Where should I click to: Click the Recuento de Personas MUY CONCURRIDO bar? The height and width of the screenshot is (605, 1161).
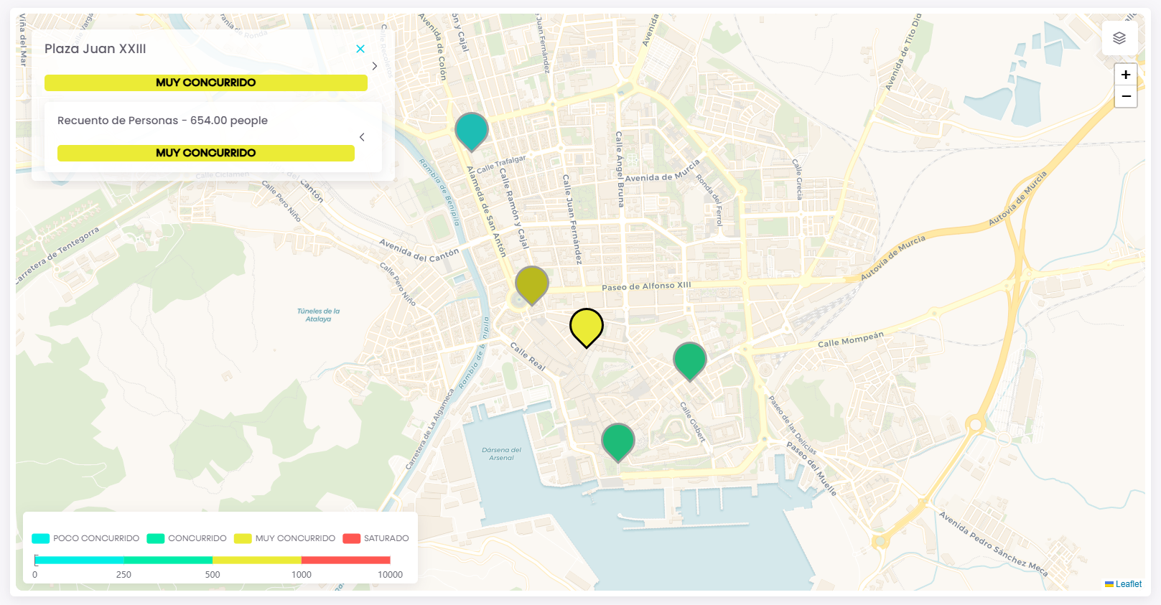pyautogui.click(x=206, y=153)
